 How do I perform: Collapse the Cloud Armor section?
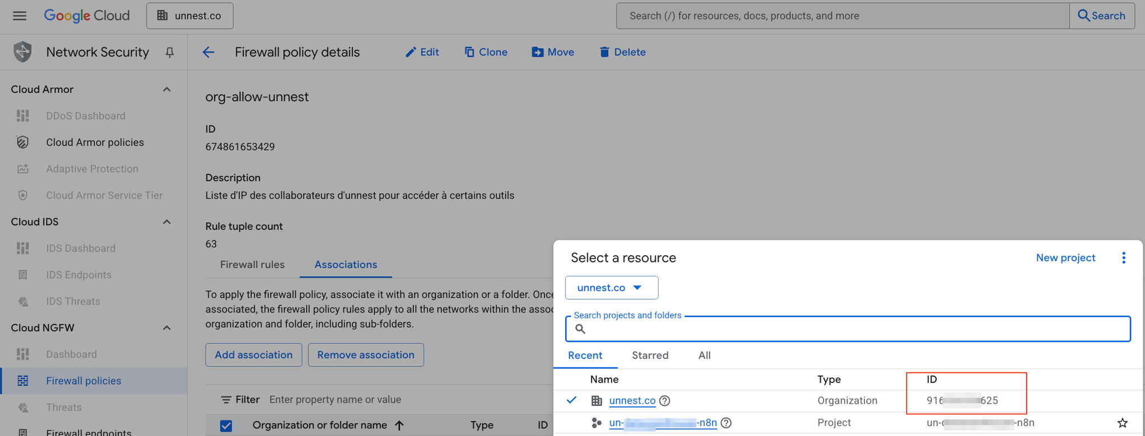pos(167,89)
